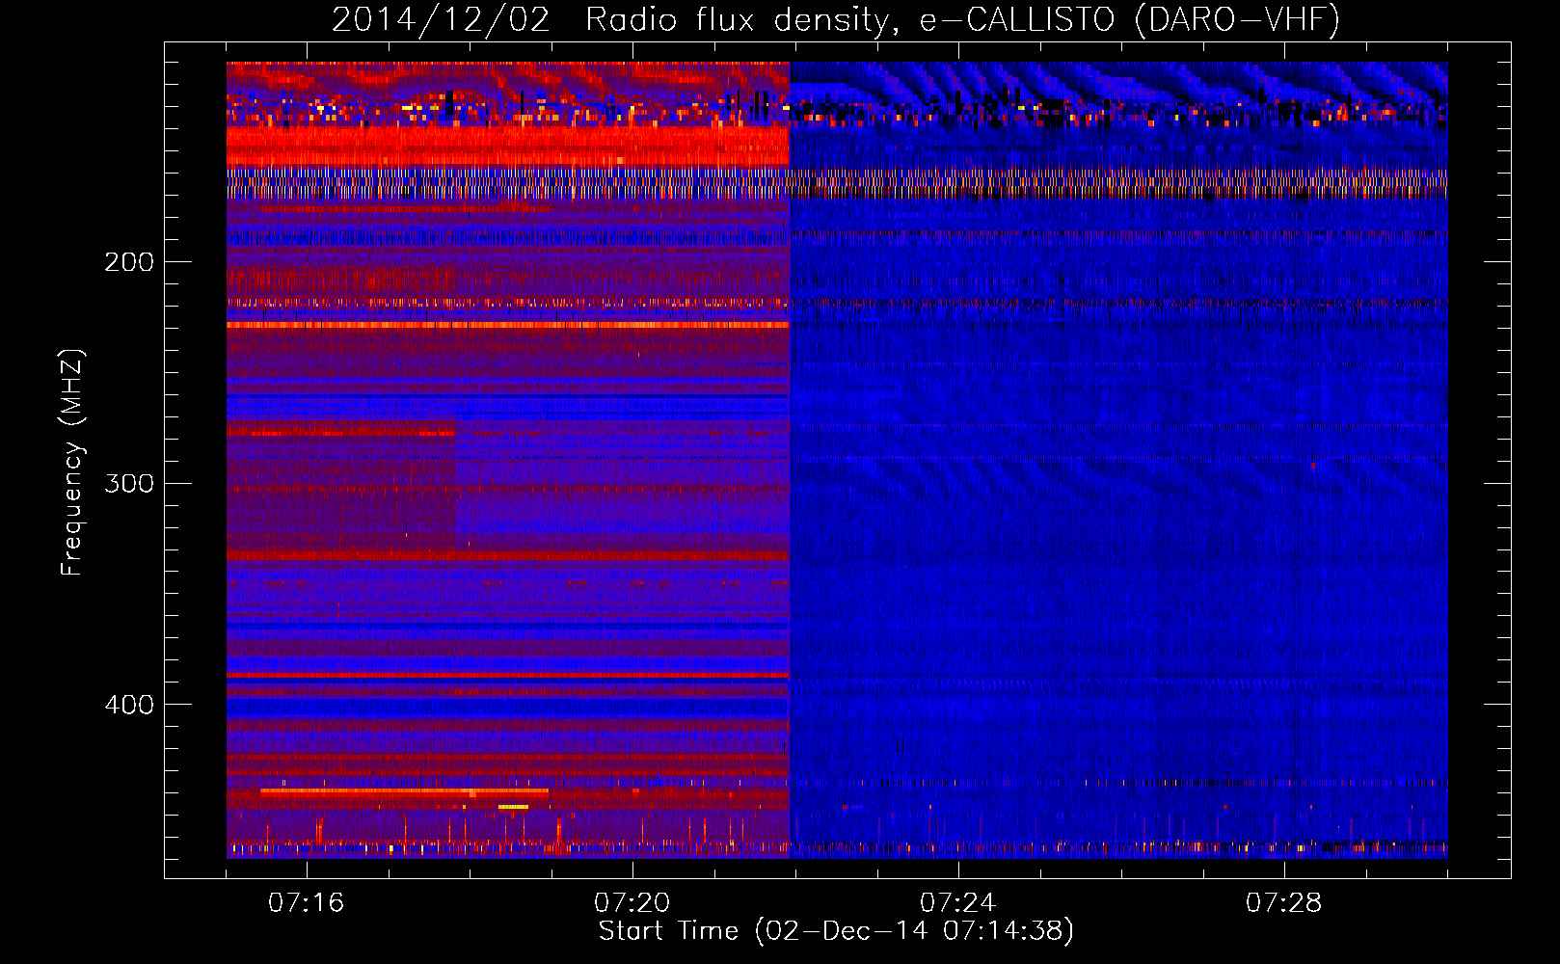
Task: Click the 07:24 time tick label
Action: click(958, 903)
